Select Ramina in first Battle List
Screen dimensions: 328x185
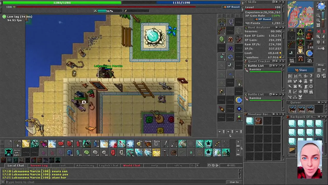[263, 70]
